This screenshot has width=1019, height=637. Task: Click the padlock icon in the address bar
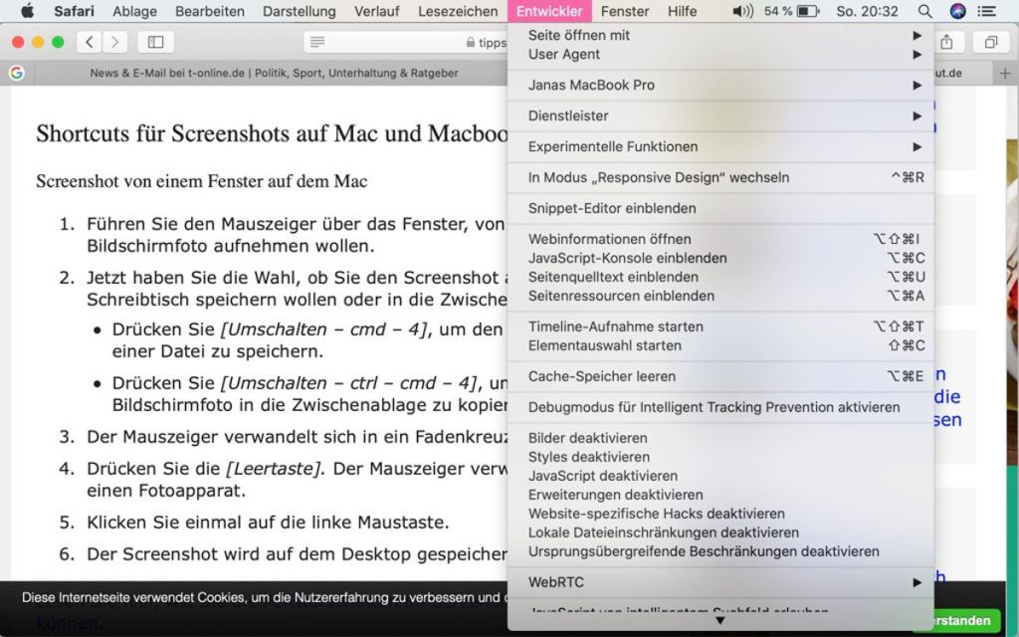(x=471, y=42)
